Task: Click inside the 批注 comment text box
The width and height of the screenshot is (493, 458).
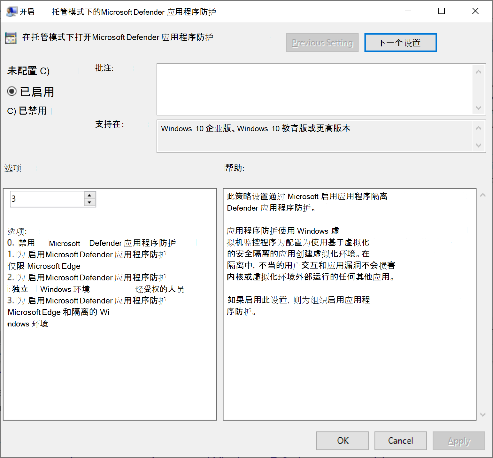Action: (x=314, y=89)
